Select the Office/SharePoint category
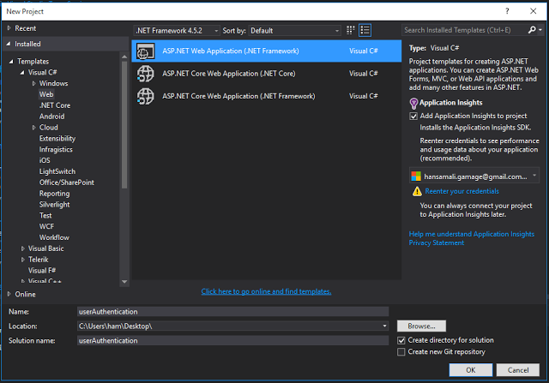The width and height of the screenshot is (549, 383). point(67,183)
